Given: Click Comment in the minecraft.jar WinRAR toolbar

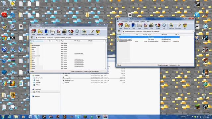Looking at the screenshot, I should pyautogui.click(x=91, y=32).
